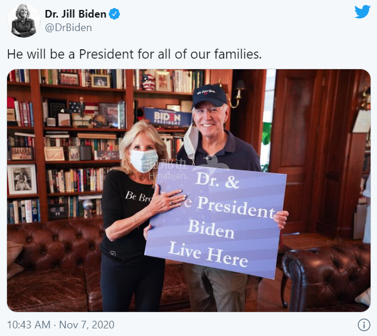The width and height of the screenshot is (377, 336).
Task: Click the tweet text about President for families
Action: (x=134, y=54)
